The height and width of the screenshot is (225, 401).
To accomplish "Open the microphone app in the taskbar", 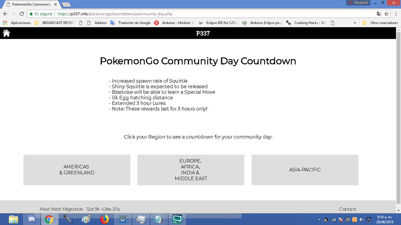I will coord(68,219).
